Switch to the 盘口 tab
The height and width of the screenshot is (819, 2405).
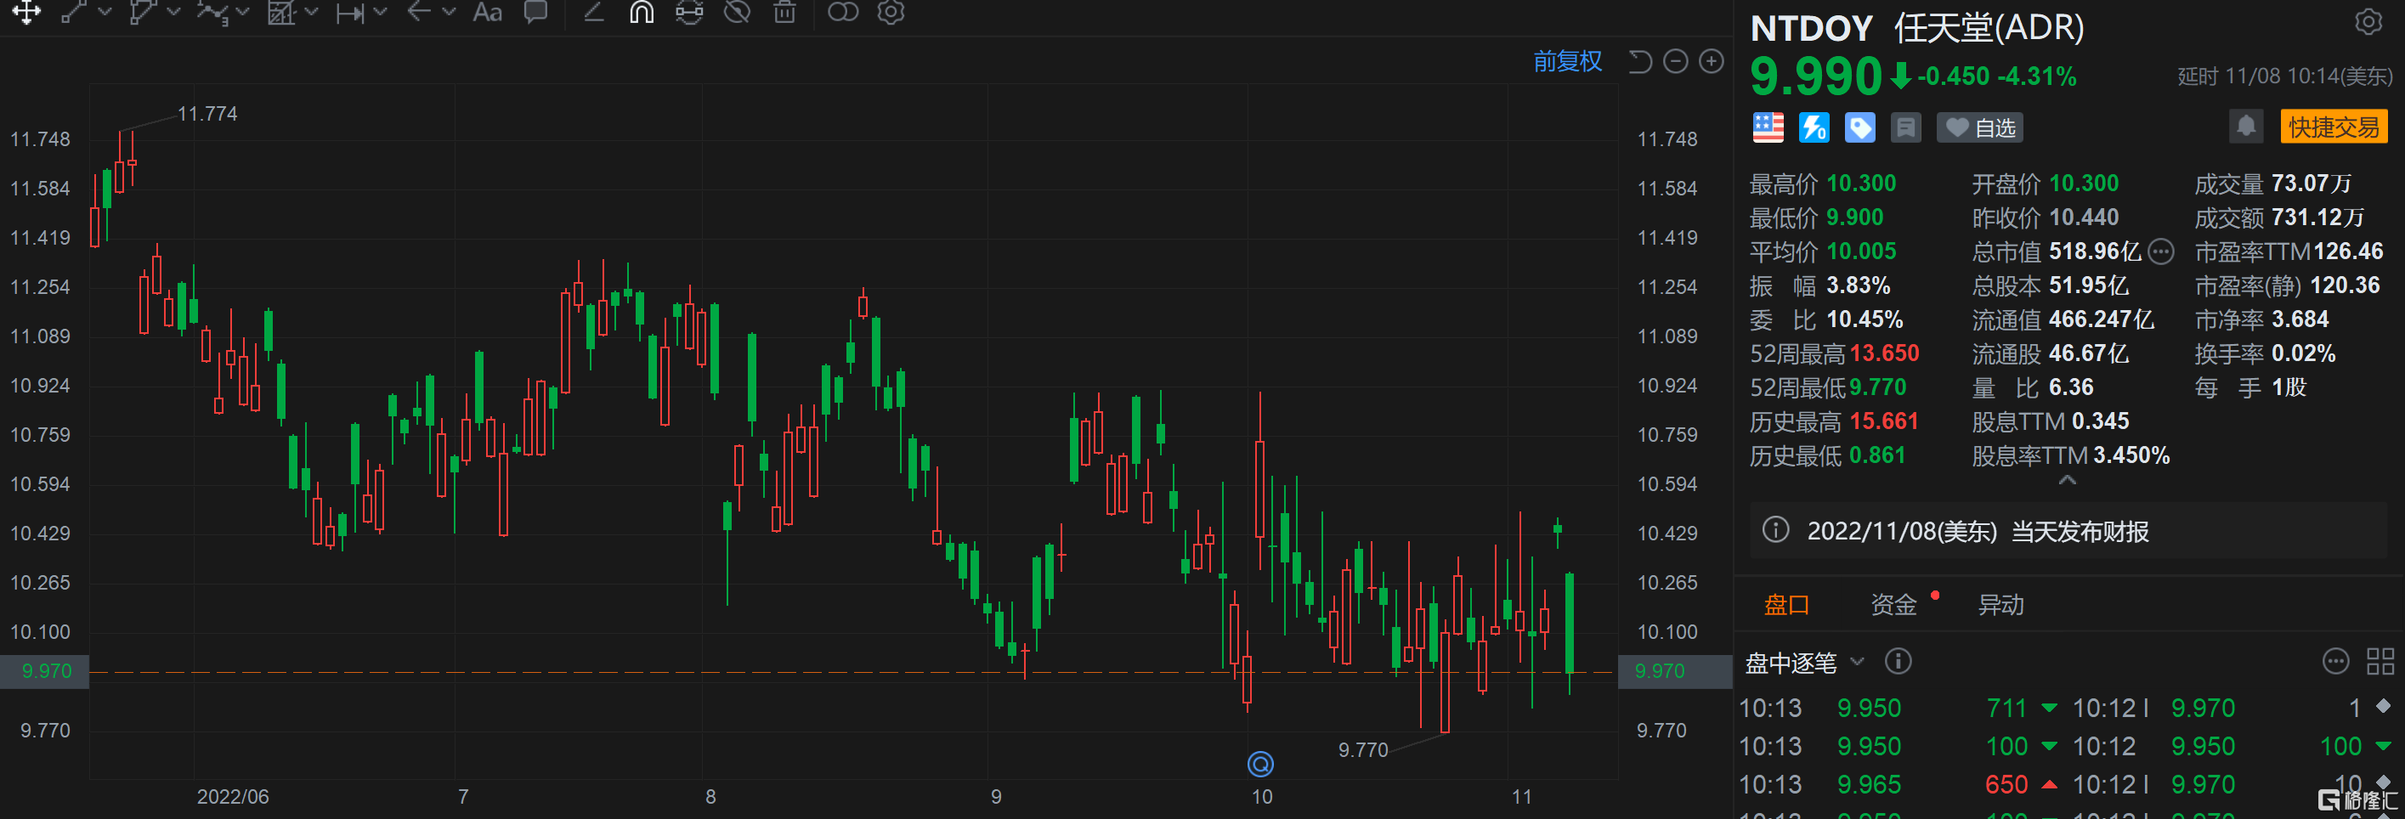tap(1786, 605)
